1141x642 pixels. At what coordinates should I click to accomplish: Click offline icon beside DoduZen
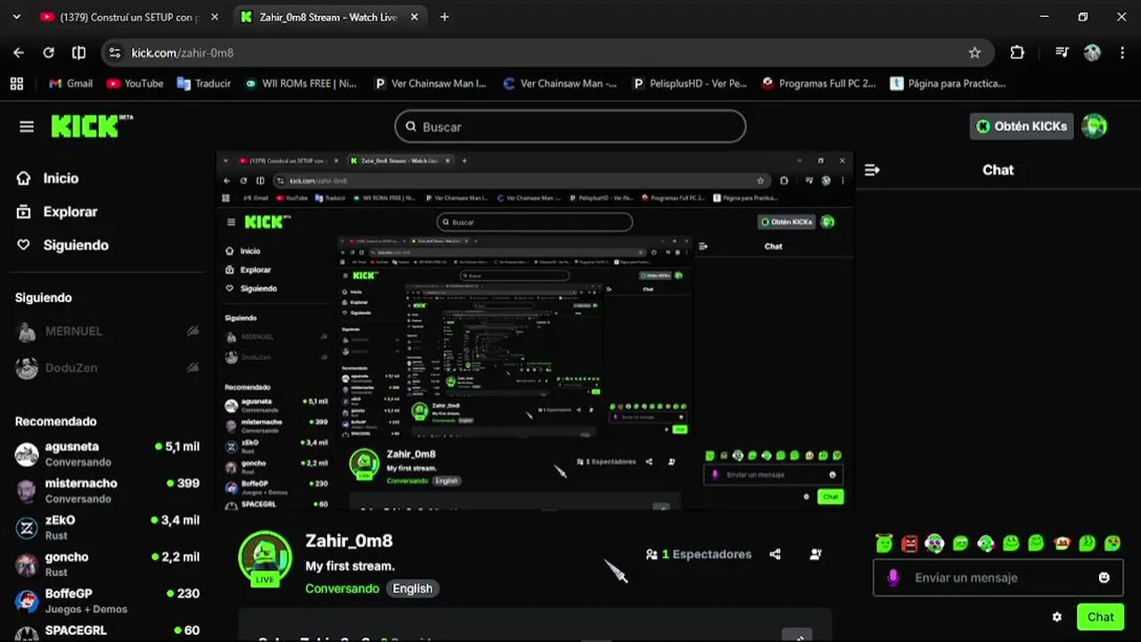(193, 367)
